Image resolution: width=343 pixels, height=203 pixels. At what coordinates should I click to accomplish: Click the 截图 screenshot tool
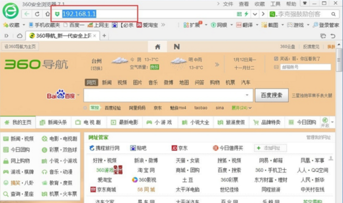tap(270, 25)
